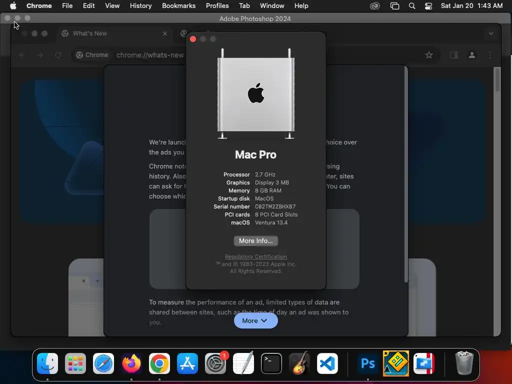Open Google Chrome in the Dock
Viewport: 512px width, 384px height.
point(159,363)
